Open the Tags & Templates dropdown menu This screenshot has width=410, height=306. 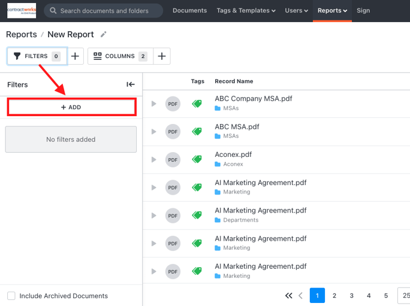pyautogui.click(x=246, y=10)
